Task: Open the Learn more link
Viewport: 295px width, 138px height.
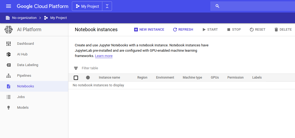Action: [x=104, y=56]
